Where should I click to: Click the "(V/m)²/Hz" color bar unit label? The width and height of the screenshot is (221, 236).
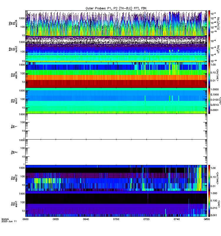(x=218, y=23)
